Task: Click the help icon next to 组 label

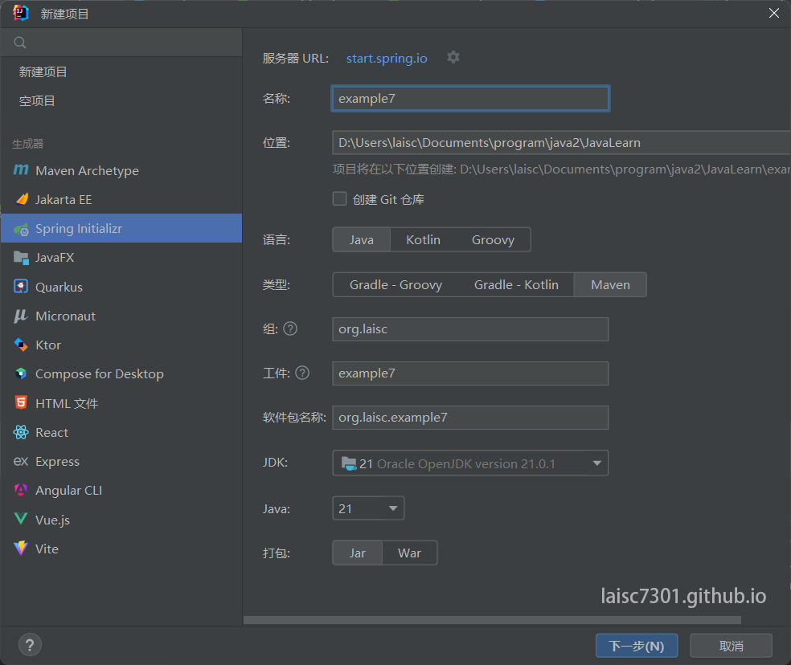Action: [x=290, y=328]
